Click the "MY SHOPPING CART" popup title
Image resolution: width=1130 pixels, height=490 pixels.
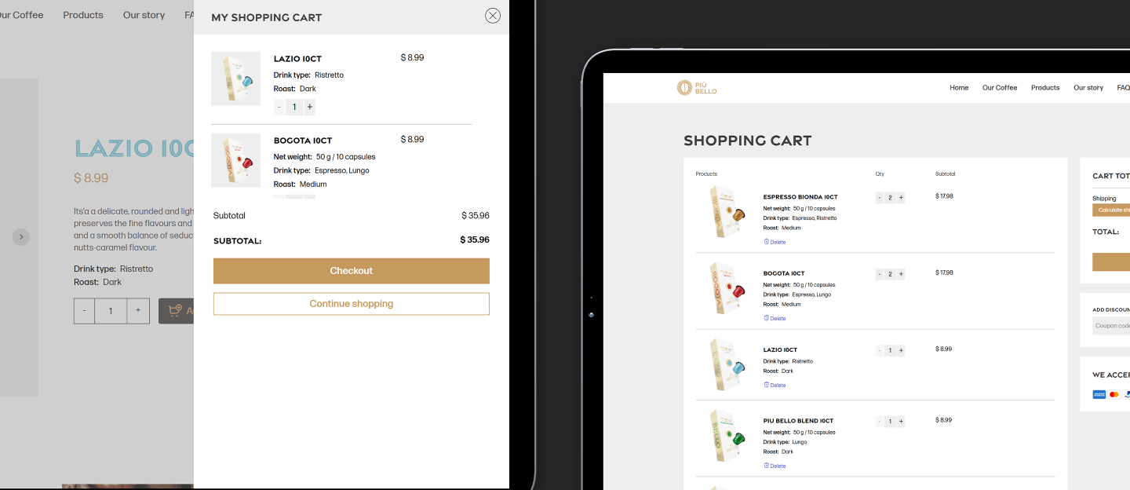coord(267,17)
